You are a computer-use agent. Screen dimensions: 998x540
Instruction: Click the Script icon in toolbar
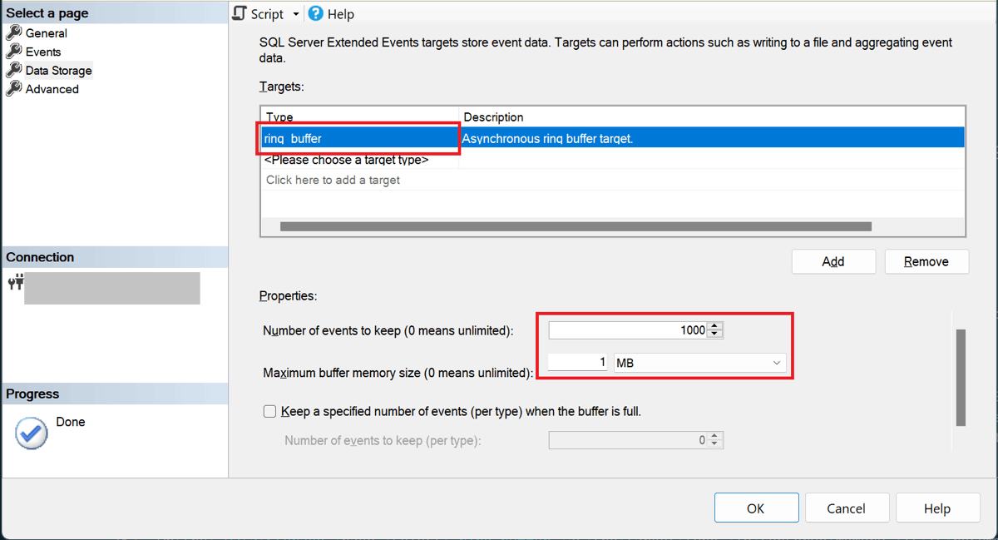coord(240,13)
